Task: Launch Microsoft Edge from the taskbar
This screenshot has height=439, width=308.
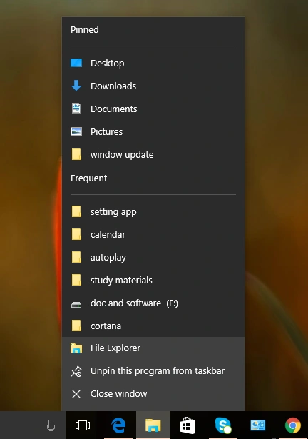Action: pos(118,425)
